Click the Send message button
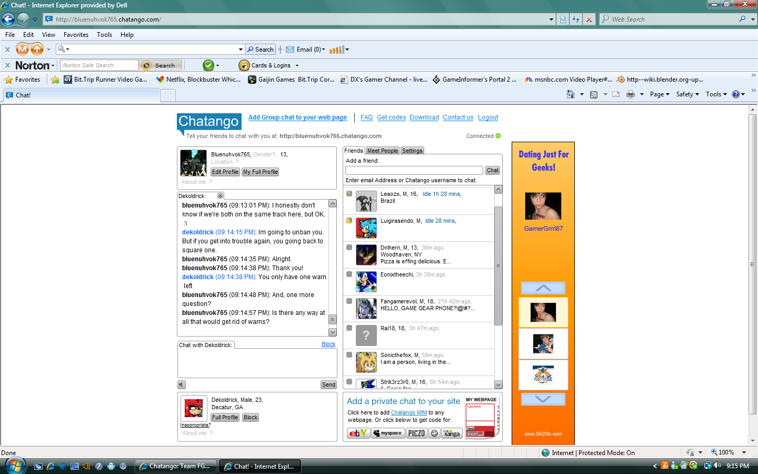Screen dimensions: 758x474 click(329, 384)
